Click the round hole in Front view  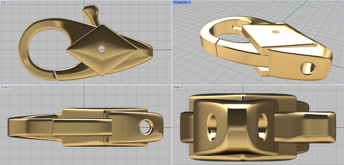[x=146, y=127]
